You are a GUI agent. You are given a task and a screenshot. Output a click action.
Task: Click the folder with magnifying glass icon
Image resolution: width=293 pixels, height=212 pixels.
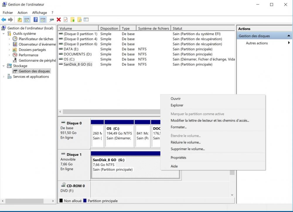[79, 20]
